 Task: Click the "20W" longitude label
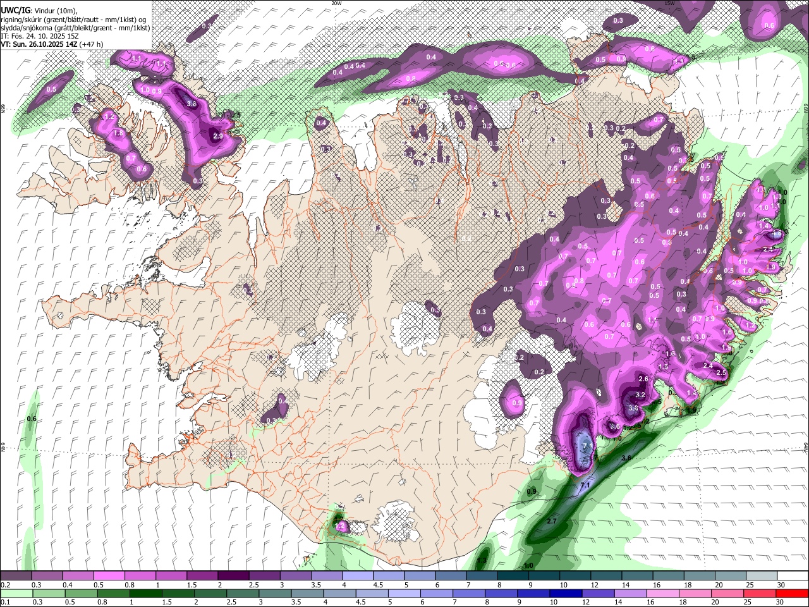[336, 3]
